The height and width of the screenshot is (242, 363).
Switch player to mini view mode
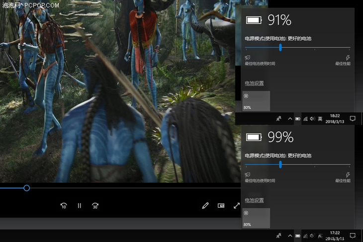pos(221,206)
